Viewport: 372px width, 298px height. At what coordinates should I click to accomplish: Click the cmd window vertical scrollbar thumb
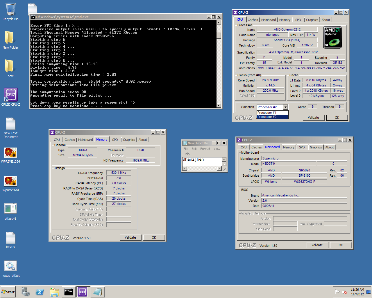(x=219, y=36)
